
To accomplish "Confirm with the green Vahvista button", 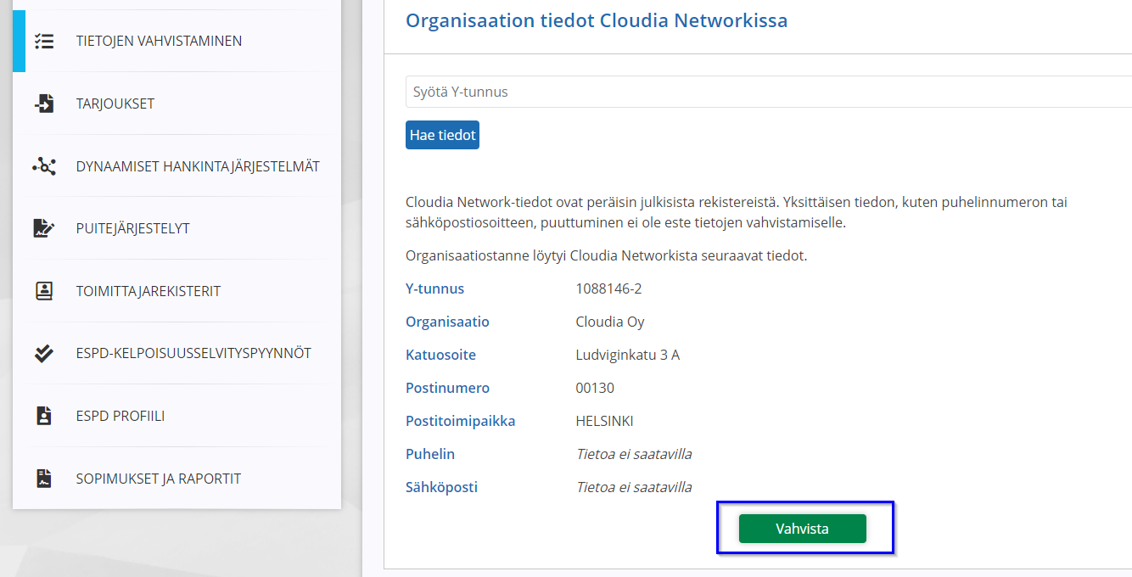I will pyautogui.click(x=802, y=529).
